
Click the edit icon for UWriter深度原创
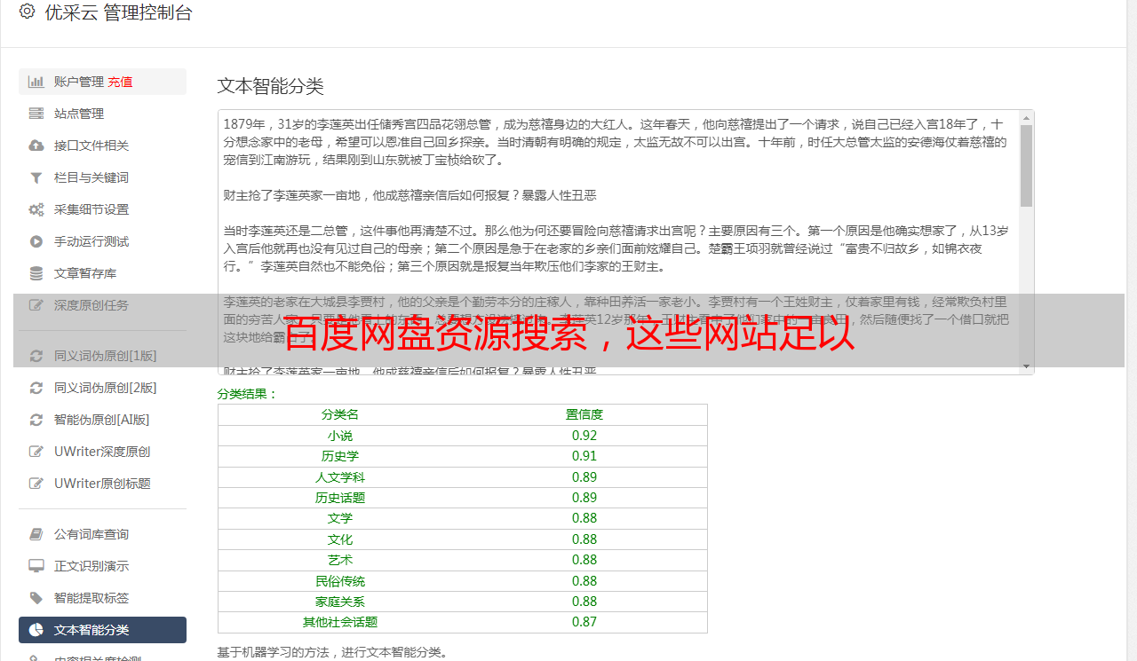pyautogui.click(x=36, y=452)
